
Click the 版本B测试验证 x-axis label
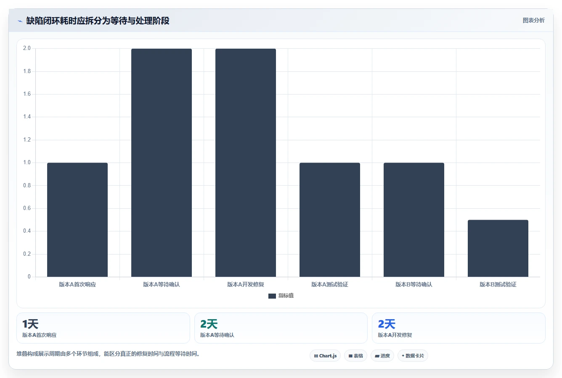498,284
